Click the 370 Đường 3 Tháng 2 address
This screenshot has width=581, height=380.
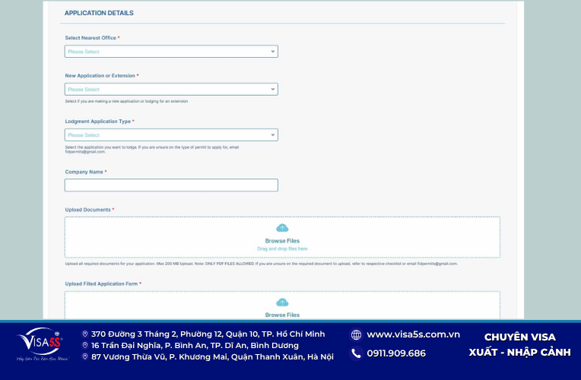(208, 334)
